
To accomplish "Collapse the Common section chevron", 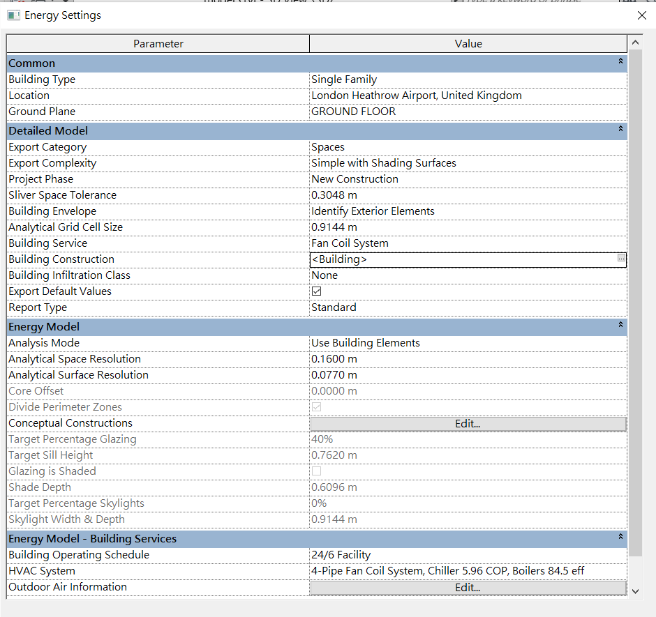I will click(x=620, y=62).
